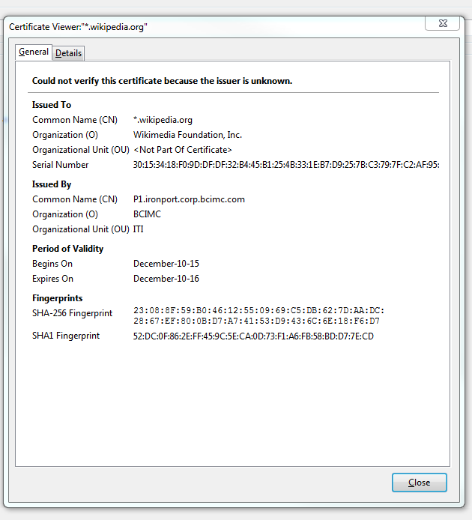
Task: Click P1.ironport.corp.bcimc.com issuer name
Action: (189, 199)
